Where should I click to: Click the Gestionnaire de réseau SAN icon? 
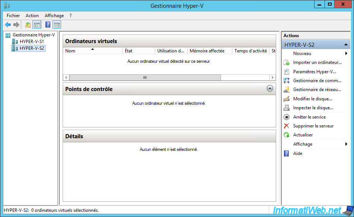pyautogui.click(x=287, y=90)
